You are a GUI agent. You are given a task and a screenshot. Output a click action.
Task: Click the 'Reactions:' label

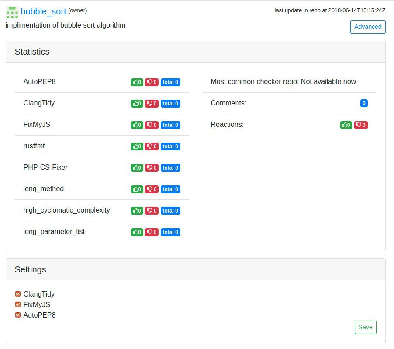pyautogui.click(x=227, y=124)
